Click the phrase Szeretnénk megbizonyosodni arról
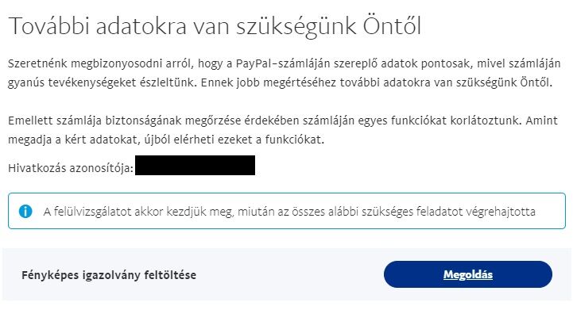The height and width of the screenshot is (310, 577). tap(100, 63)
